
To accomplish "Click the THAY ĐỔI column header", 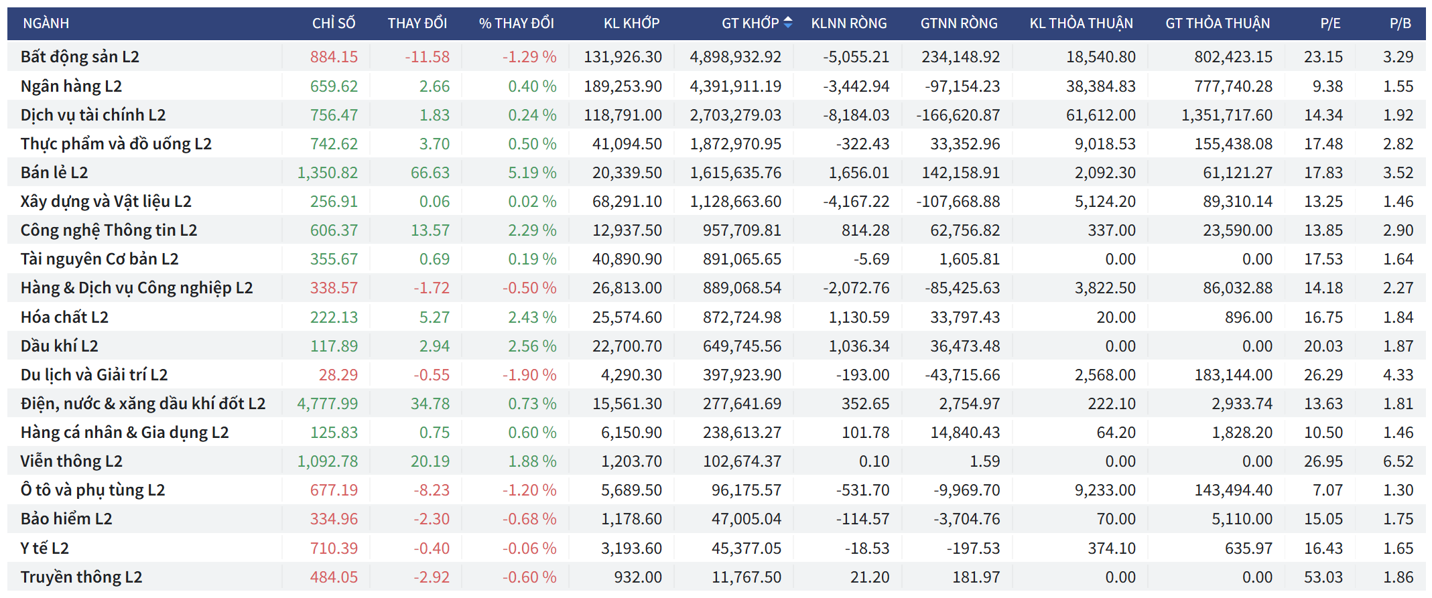I will coord(417,23).
